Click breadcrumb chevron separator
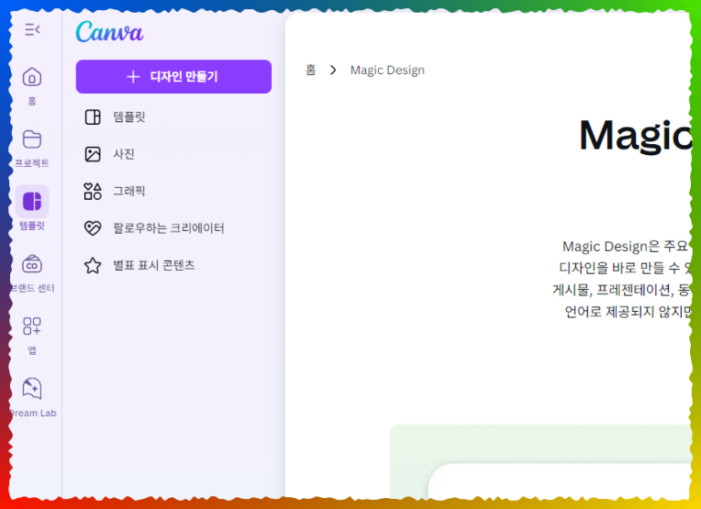 (x=333, y=70)
